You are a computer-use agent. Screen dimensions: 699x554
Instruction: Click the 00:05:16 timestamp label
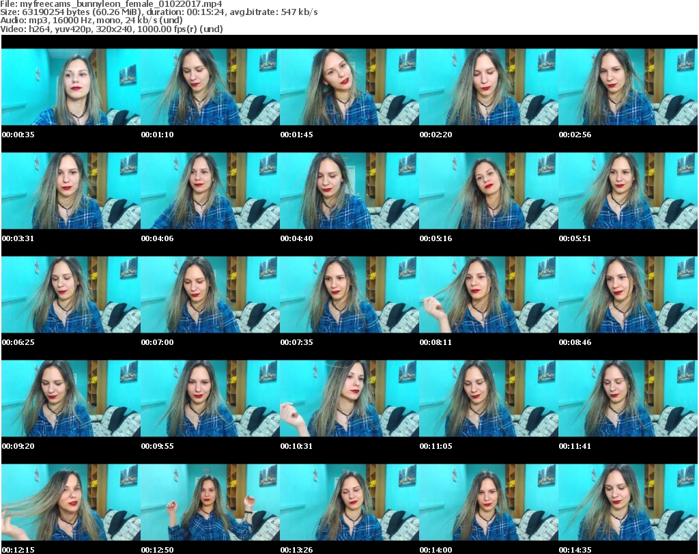[x=436, y=238]
